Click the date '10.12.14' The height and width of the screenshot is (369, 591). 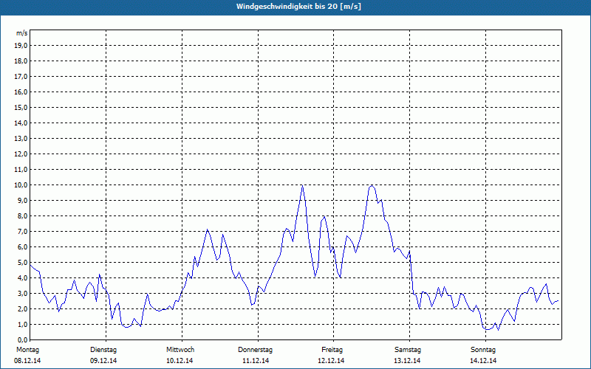pyautogui.click(x=180, y=361)
